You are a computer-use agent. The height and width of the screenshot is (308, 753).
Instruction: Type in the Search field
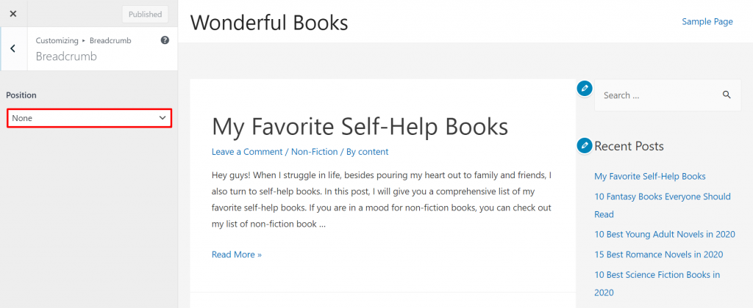click(x=654, y=95)
